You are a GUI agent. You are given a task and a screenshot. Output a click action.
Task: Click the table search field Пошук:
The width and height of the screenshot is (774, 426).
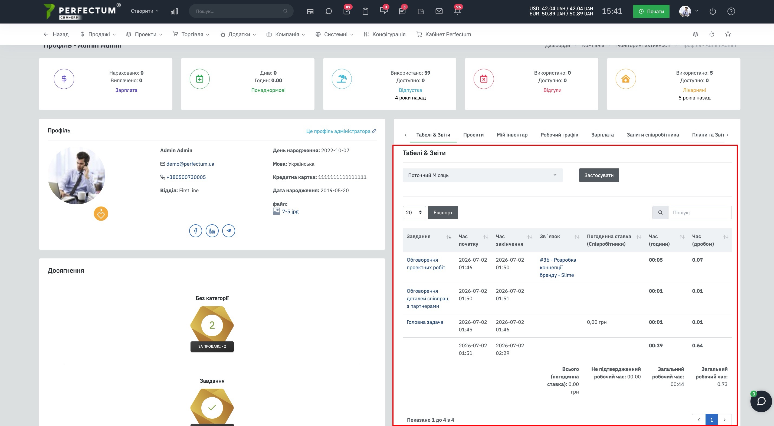click(x=700, y=212)
